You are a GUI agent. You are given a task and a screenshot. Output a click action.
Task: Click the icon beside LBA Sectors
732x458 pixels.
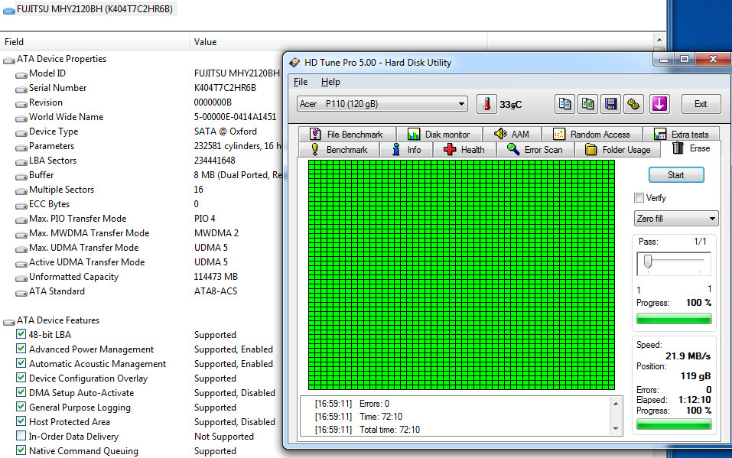pos(21,161)
